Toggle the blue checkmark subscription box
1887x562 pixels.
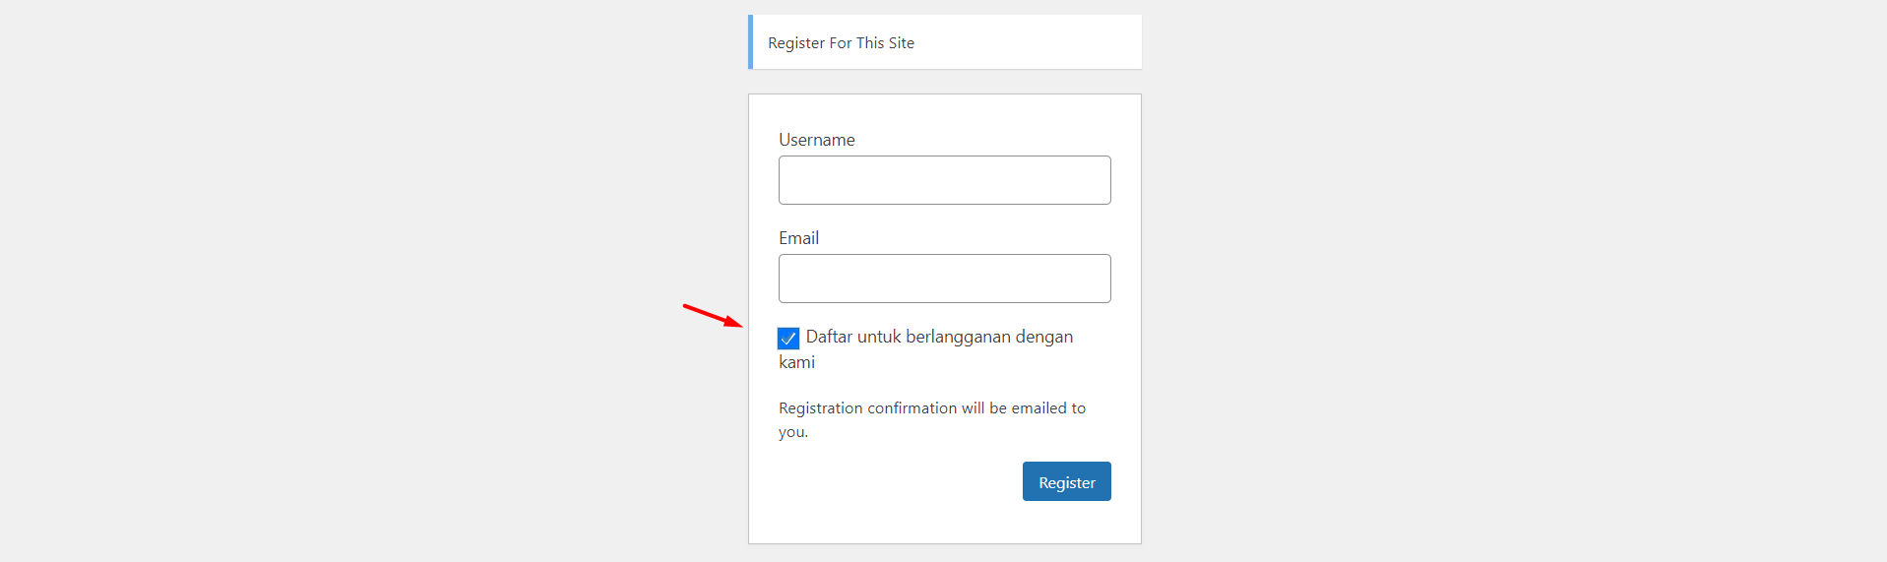click(x=788, y=339)
